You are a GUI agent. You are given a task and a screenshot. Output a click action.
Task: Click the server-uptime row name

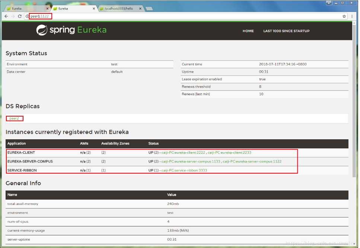(19, 239)
